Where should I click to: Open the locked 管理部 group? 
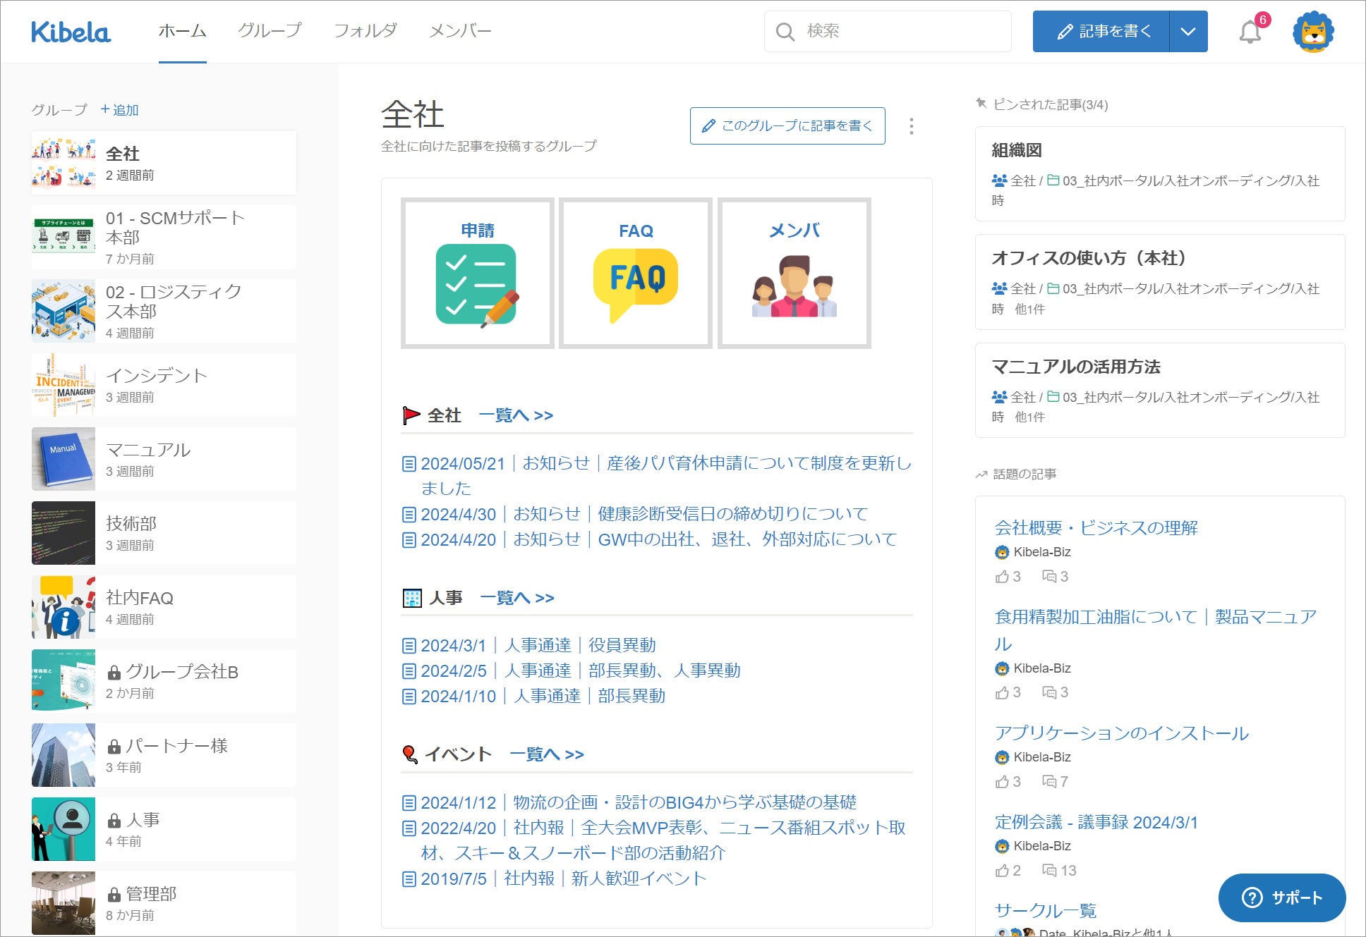click(164, 903)
